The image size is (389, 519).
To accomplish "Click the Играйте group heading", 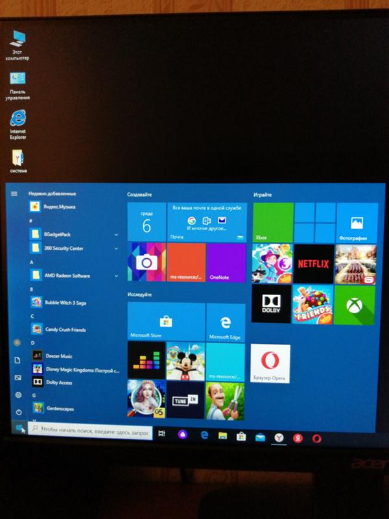I will [263, 195].
